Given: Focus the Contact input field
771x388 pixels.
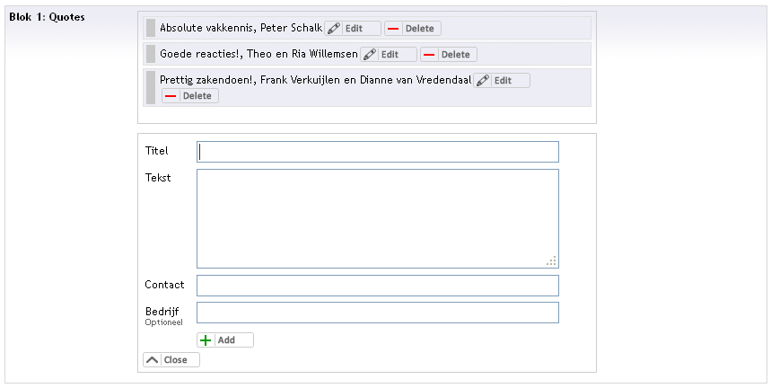Looking at the screenshot, I should [378, 286].
